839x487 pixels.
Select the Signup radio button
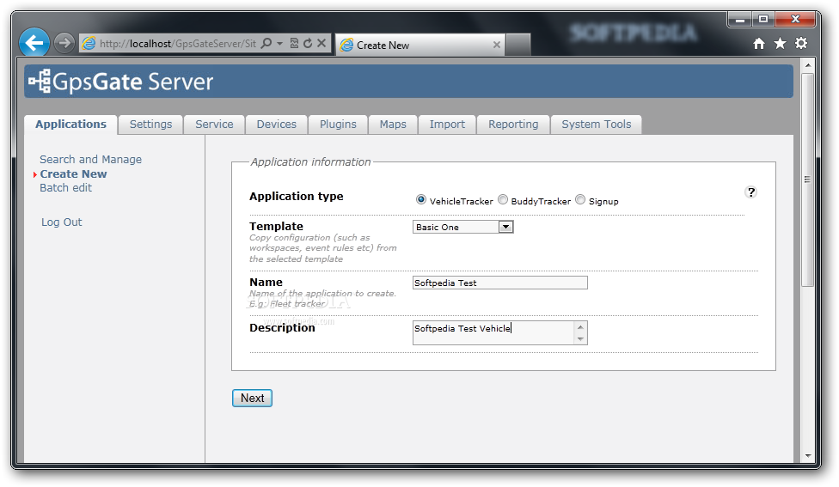[580, 199]
